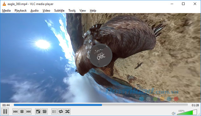Open the View menu
The height and width of the screenshot is (116, 201).
click(x=83, y=11)
